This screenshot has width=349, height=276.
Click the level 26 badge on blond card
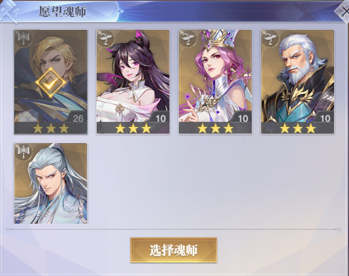tap(78, 118)
